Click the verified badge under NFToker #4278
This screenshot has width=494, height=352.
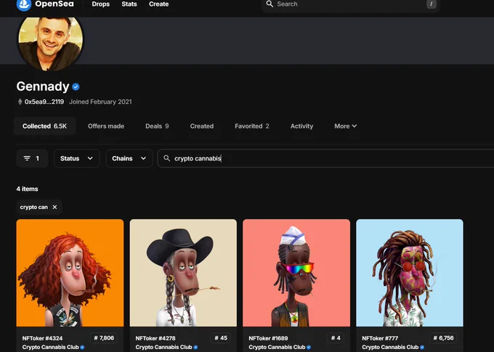[195, 347]
